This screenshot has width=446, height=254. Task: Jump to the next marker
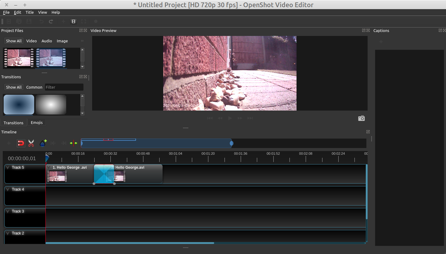coord(63,143)
